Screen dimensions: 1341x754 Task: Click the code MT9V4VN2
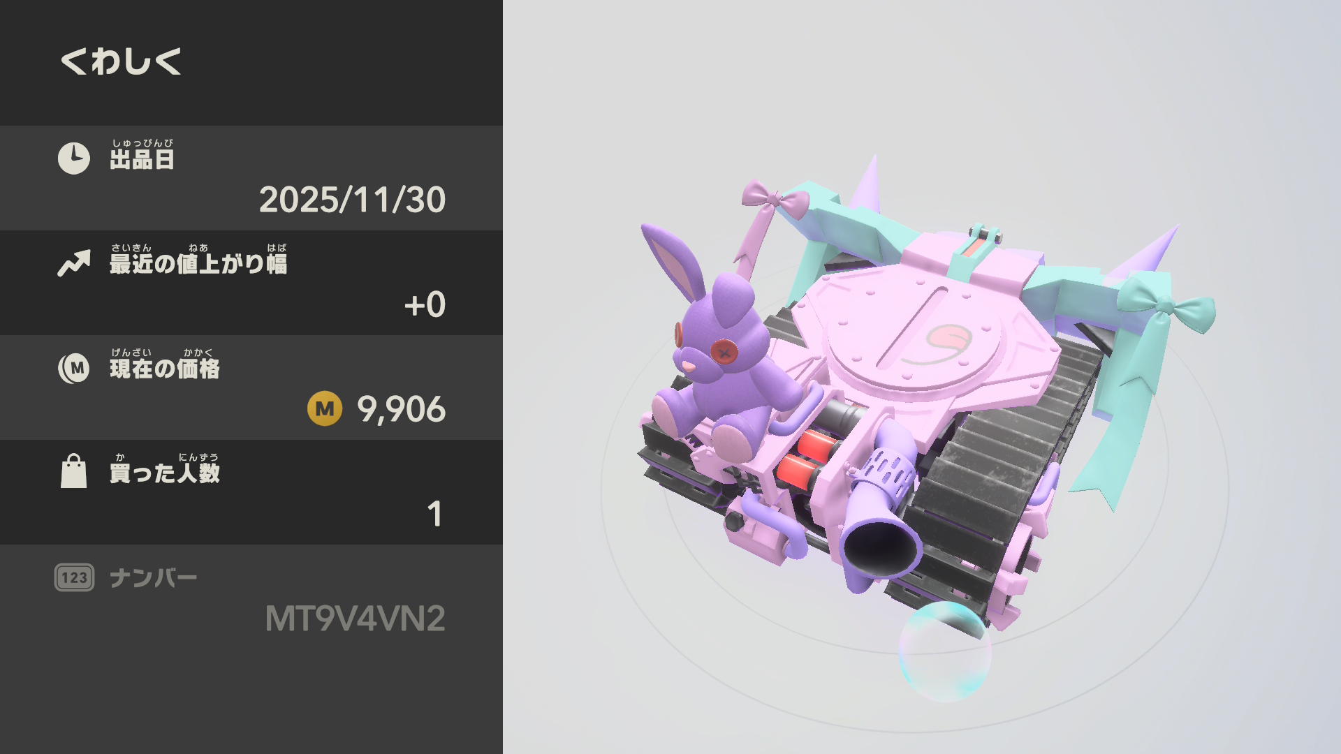click(355, 619)
